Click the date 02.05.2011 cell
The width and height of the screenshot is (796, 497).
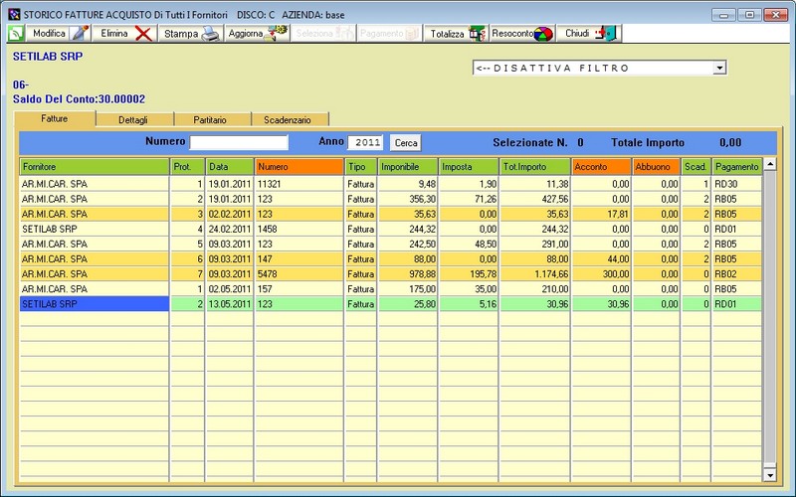[230, 289]
